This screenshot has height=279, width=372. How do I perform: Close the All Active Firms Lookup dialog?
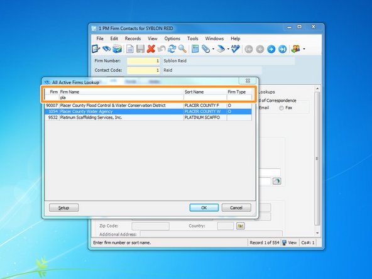[x=248, y=80]
